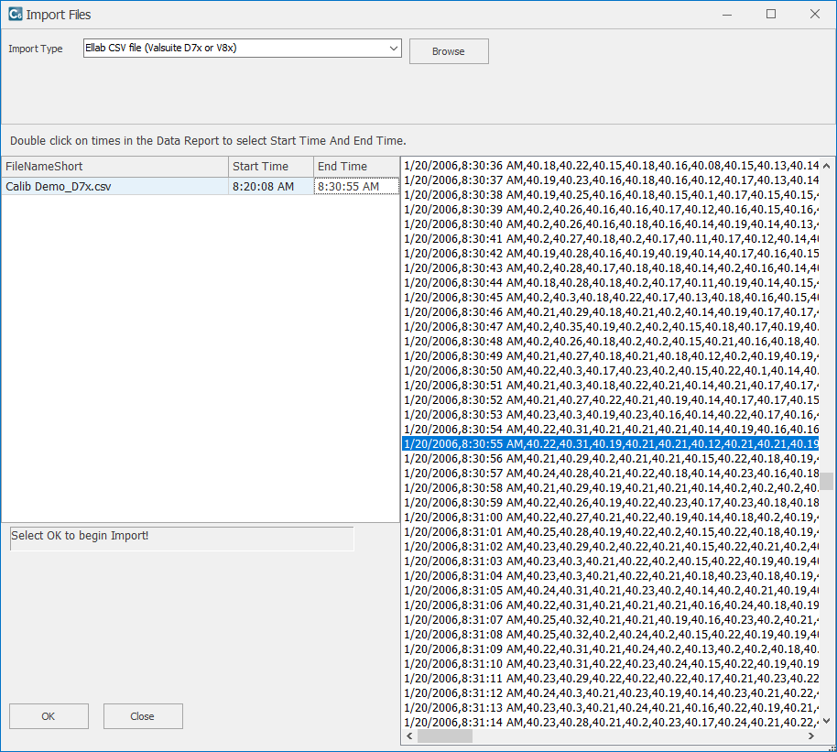837x752 pixels.
Task: Close the window using the title bar X
Action: [814, 15]
